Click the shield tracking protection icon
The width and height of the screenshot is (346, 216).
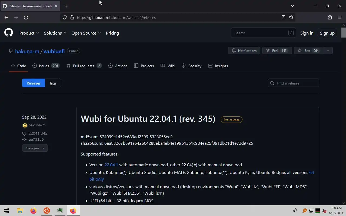[x=65, y=18]
